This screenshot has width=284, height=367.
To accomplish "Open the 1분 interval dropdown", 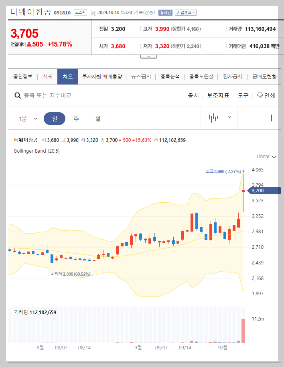I will [x=28, y=118].
